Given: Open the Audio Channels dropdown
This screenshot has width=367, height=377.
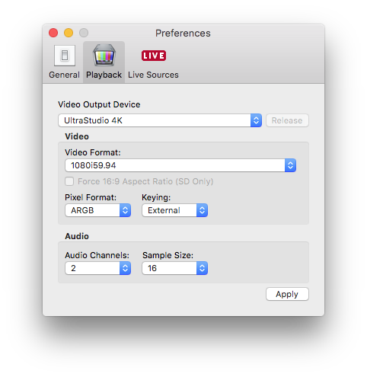Looking at the screenshot, I should click(98, 268).
